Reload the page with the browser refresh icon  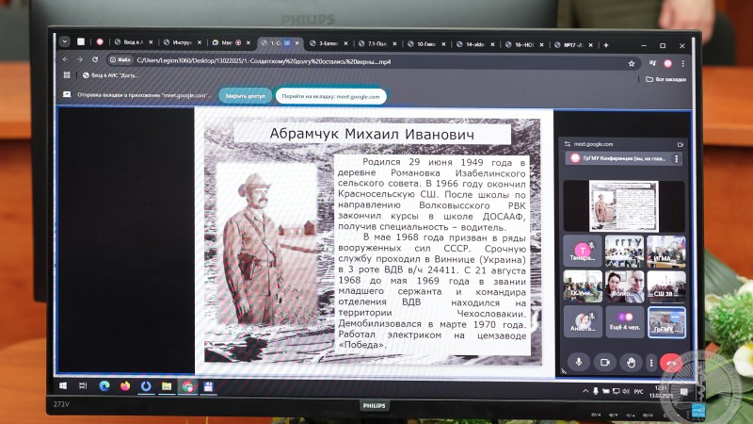[95, 60]
